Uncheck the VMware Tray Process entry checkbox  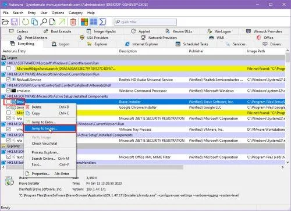click(x=8, y=129)
